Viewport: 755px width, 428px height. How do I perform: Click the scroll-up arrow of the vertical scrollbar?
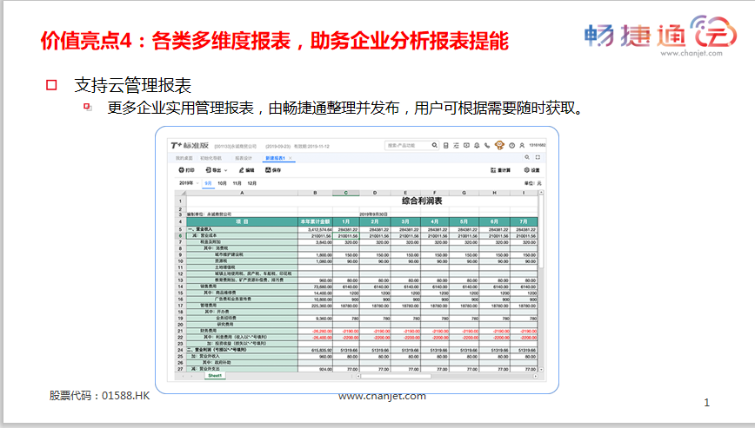541,193
